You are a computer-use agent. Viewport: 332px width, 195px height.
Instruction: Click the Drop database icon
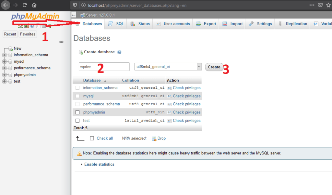pyautogui.click(x=154, y=139)
